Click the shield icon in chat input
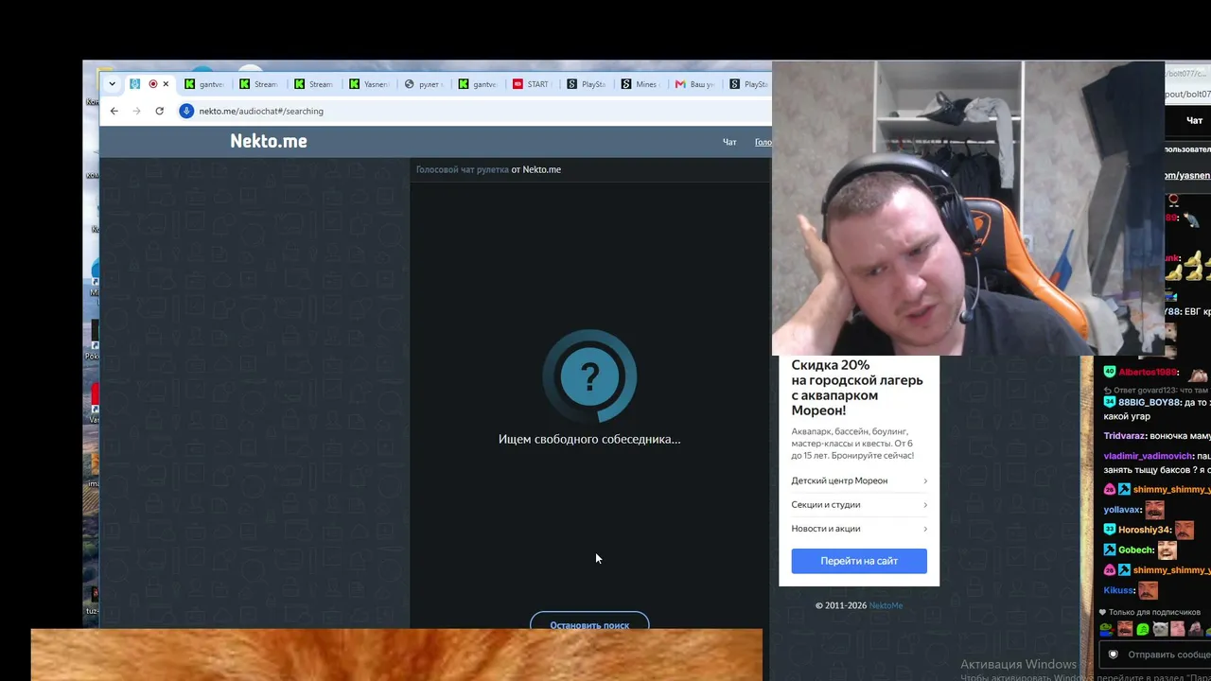Screen dimensions: 1211x681 click(1114, 655)
